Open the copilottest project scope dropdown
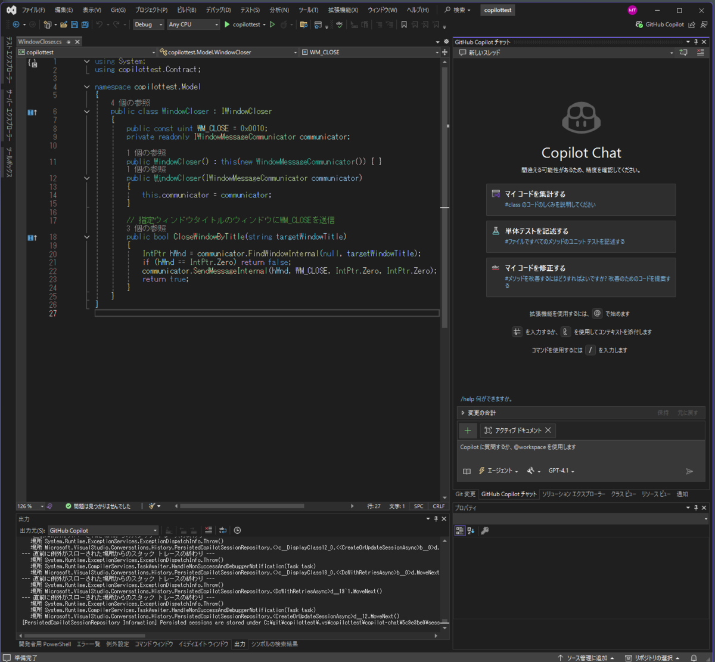The image size is (715, 662). (88, 52)
